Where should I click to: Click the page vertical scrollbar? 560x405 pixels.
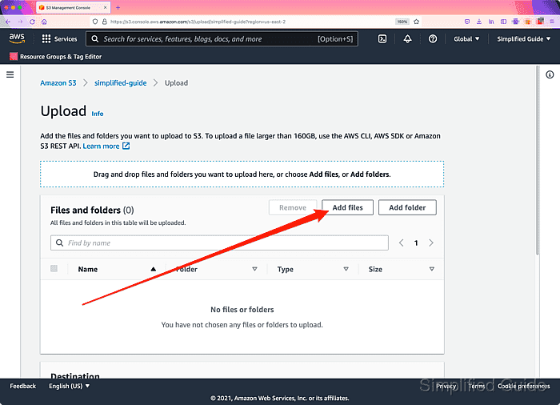tap(537, 161)
